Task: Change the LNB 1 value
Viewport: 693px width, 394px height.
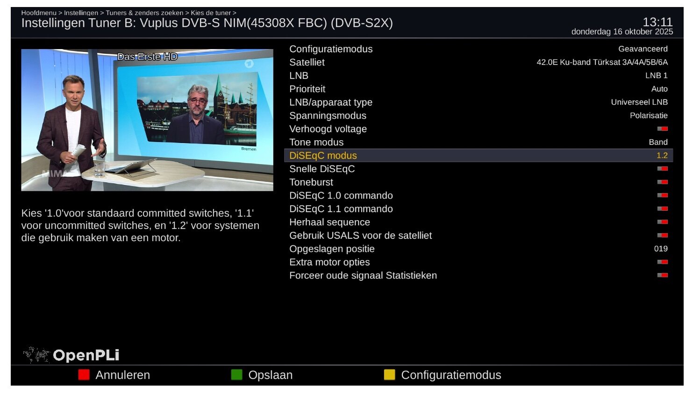Action: point(657,75)
